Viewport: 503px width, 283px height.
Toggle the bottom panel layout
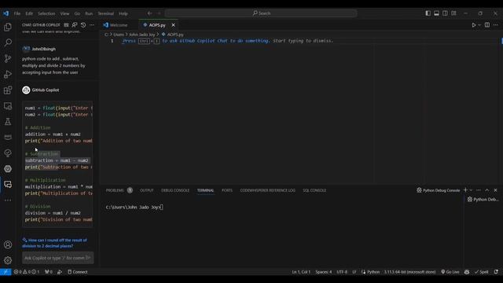pos(436,13)
